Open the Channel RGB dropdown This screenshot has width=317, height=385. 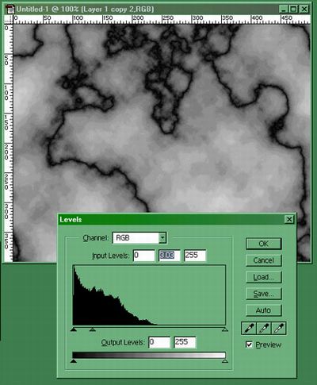162,237
